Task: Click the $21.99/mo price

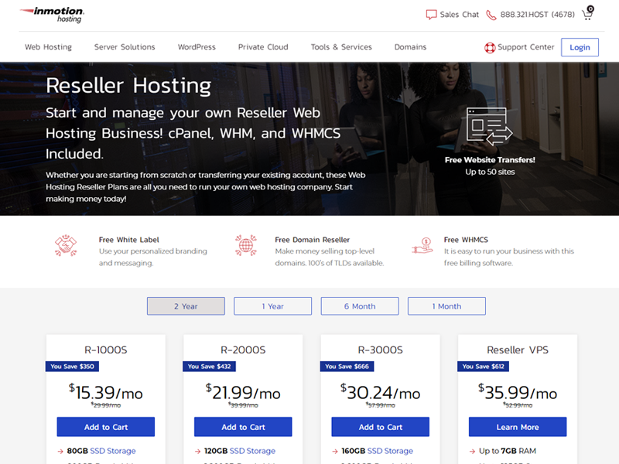Action: (x=243, y=393)
